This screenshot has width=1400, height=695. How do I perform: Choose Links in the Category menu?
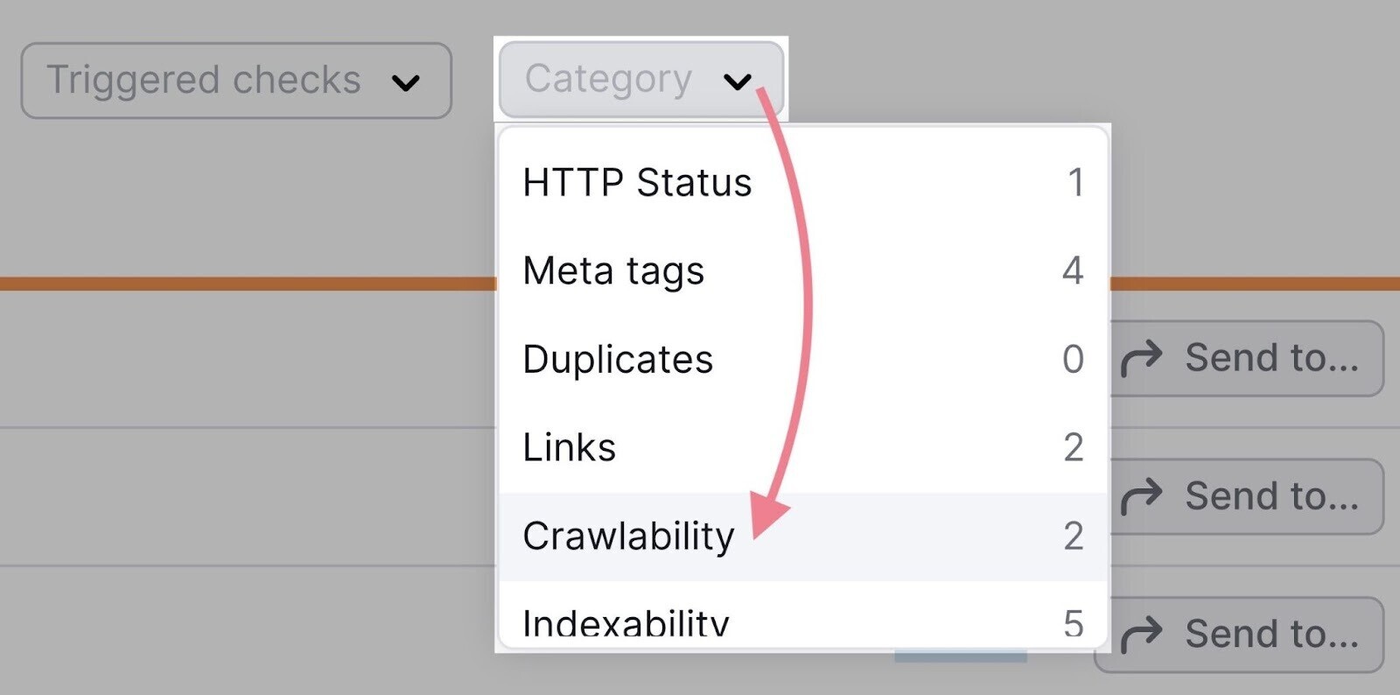click(x=569, y=447)
